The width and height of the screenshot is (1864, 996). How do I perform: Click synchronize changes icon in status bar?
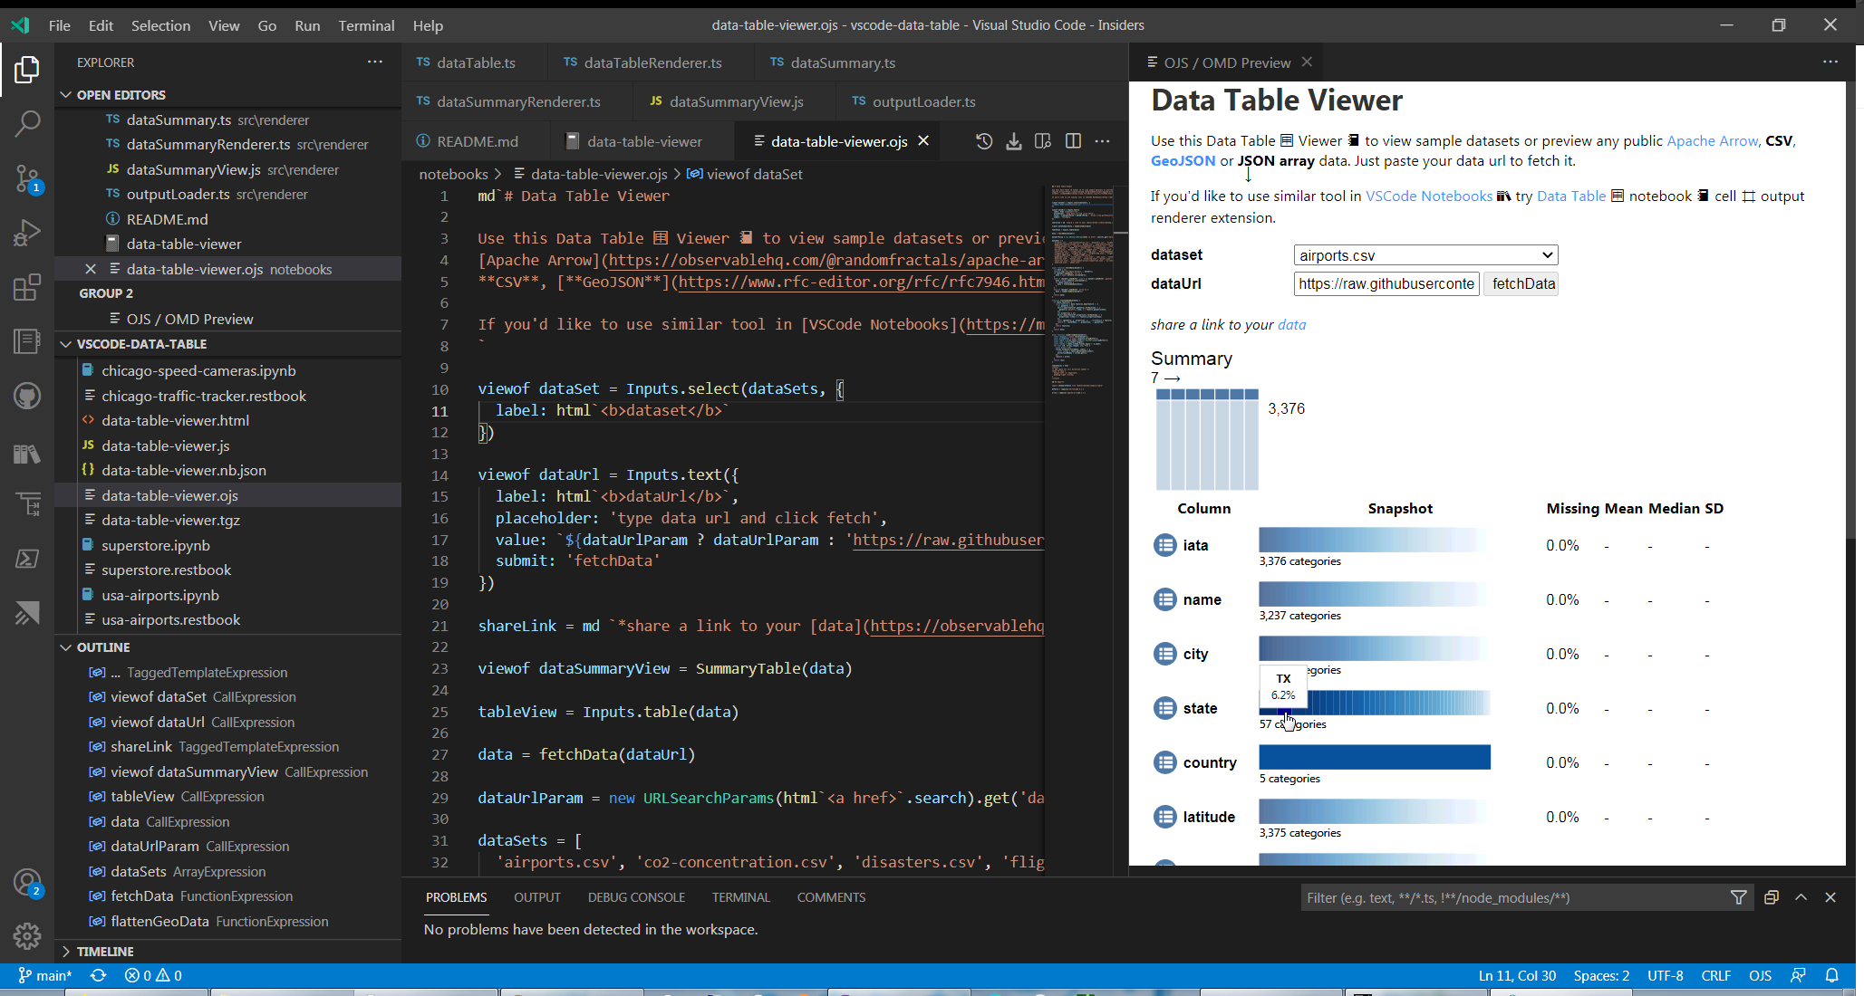[x=99, y=975]
